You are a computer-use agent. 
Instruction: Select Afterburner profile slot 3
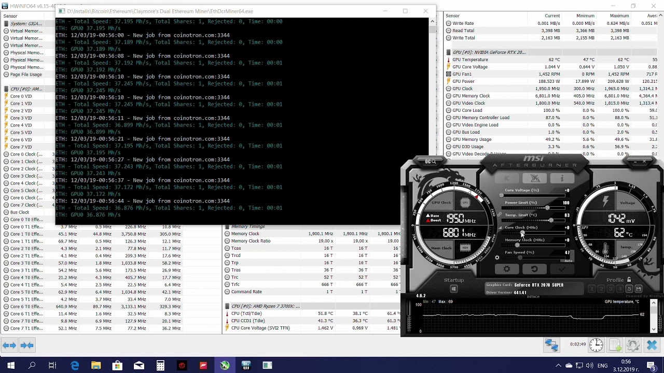click(611, 289)
